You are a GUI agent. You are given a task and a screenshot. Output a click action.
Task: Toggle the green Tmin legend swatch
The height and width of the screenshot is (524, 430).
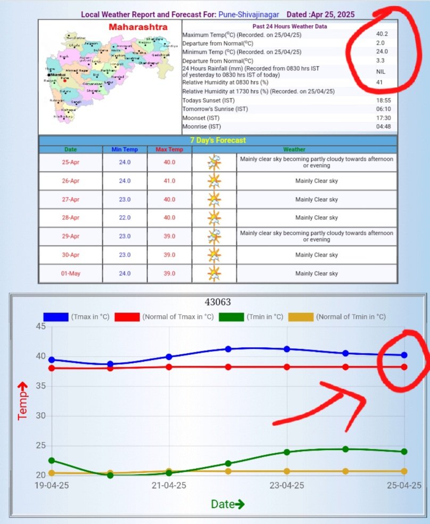[231, 317]
